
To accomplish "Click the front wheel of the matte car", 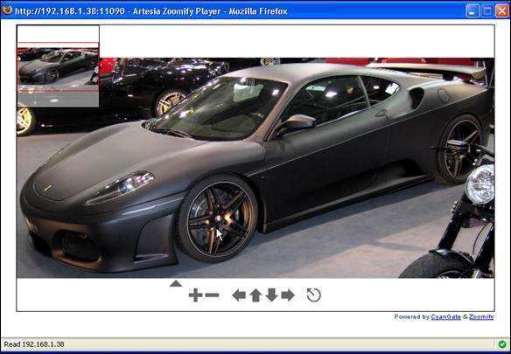I will (218, 219).
